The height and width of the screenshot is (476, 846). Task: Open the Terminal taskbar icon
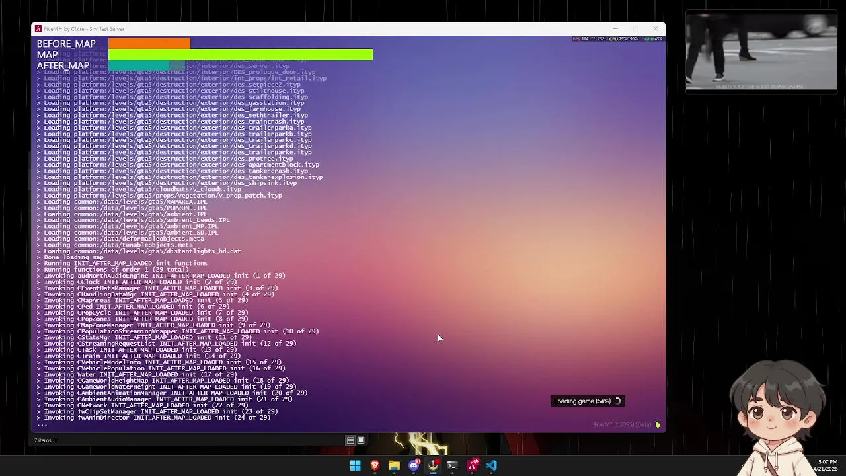click(x=452, y=465)
